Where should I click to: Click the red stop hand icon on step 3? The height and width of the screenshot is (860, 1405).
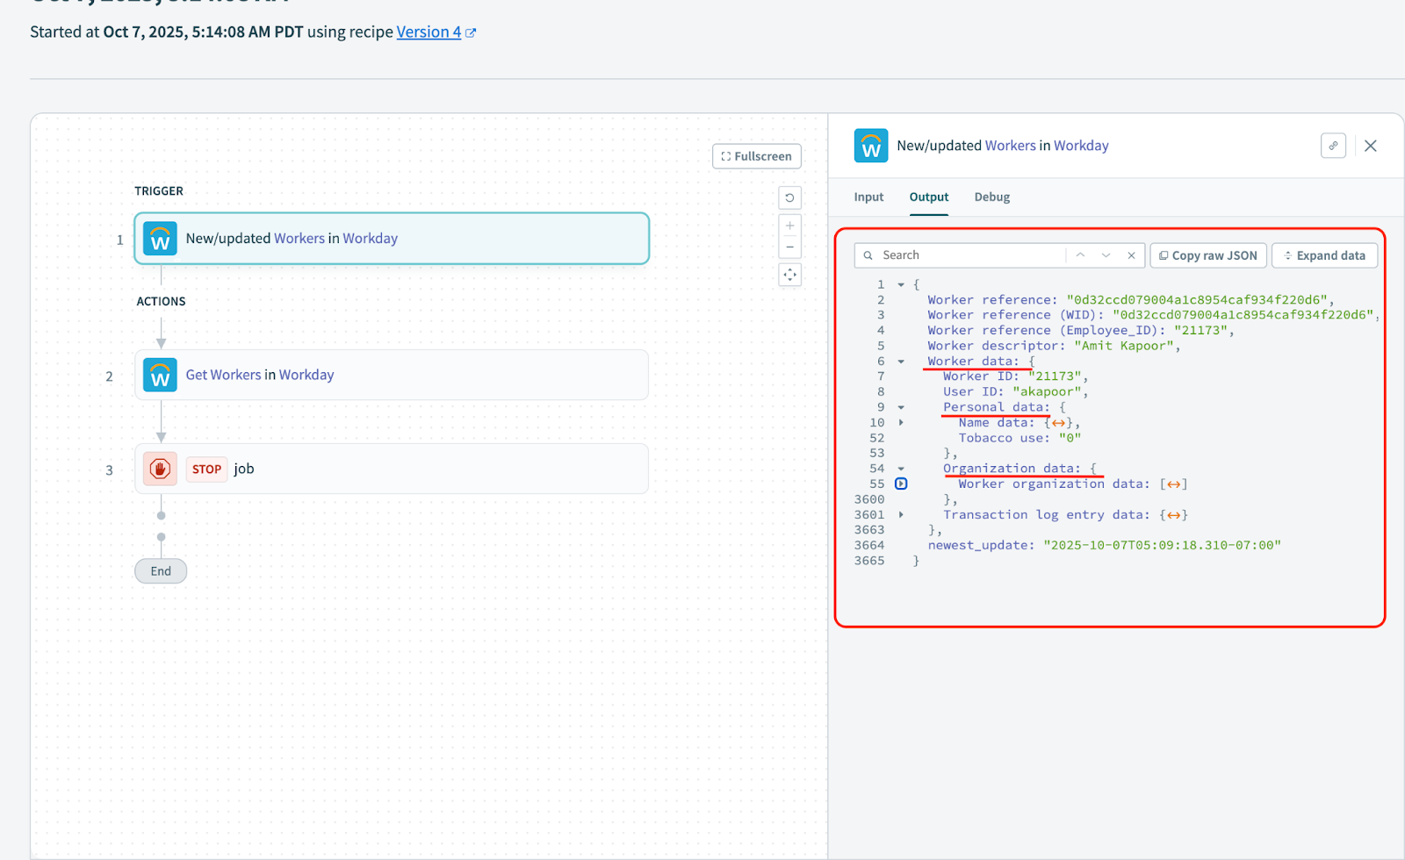160,469
